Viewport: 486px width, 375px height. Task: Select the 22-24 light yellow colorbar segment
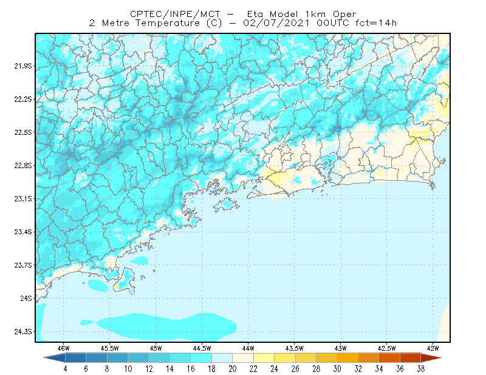[x=264, y=358]
